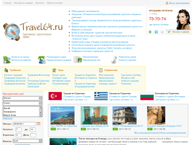Screen dimensions: 193x145
Task: Click resort list scroll up arrow
Action: (40, 108)
